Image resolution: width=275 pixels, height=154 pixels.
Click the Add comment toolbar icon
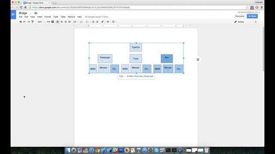click(52, 22)
